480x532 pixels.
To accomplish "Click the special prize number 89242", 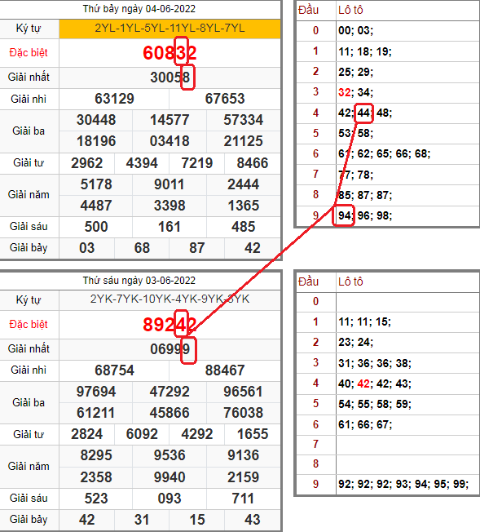I will pos(170,325).
